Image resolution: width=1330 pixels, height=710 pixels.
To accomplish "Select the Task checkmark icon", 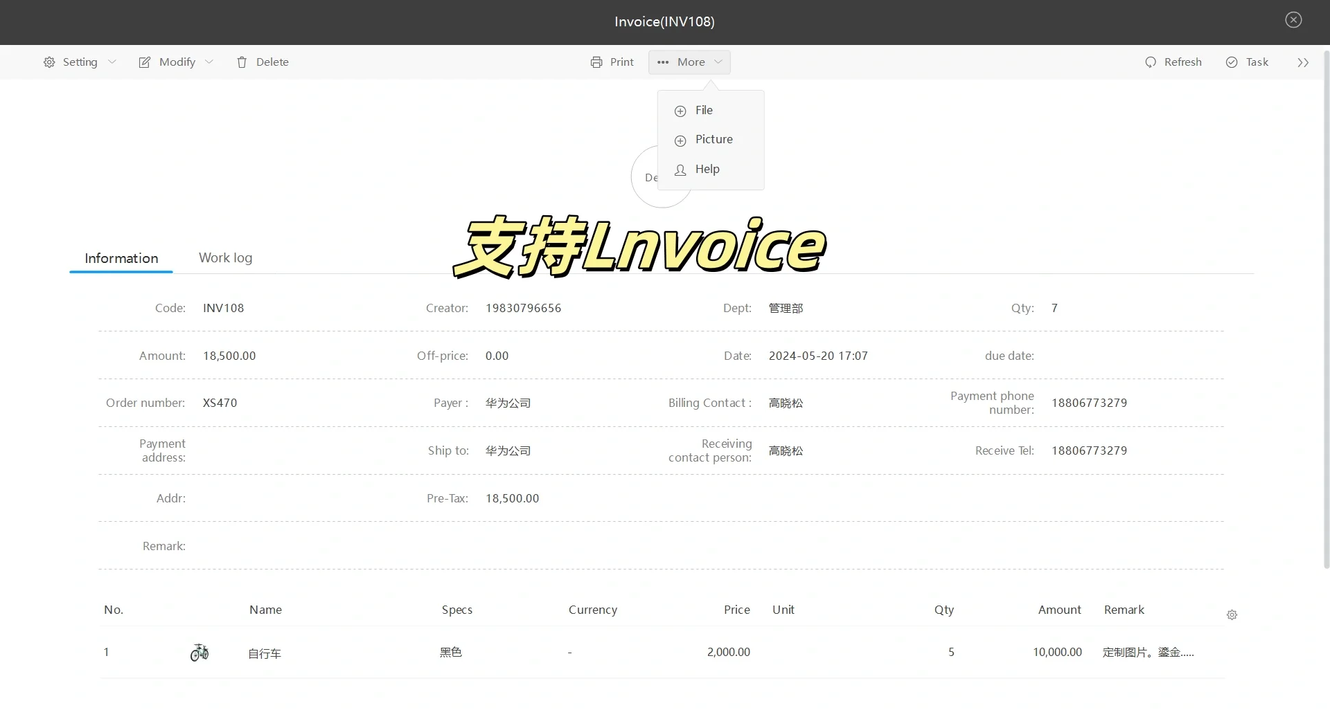I will click(1231, 62).
